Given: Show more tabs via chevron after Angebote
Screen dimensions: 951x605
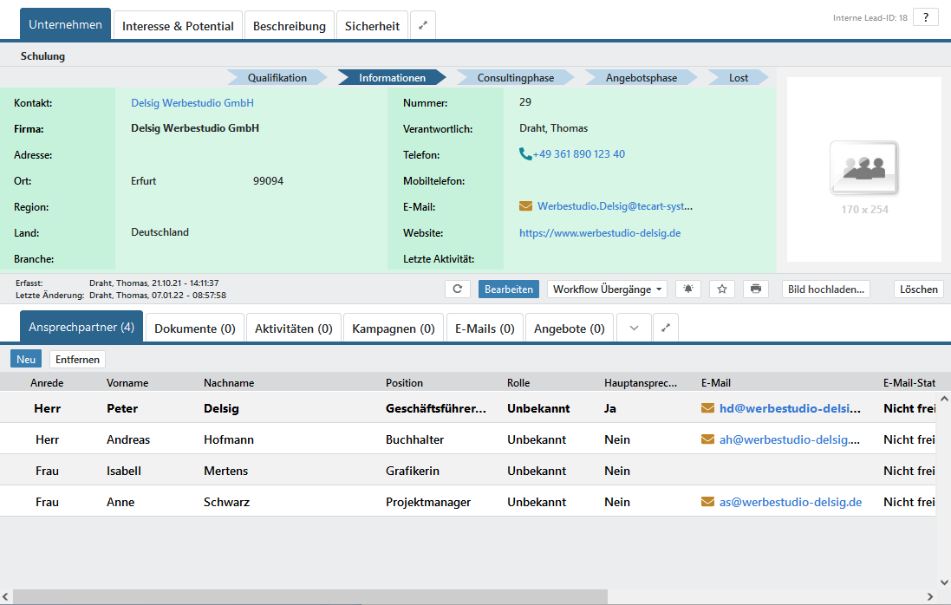Looking at the screenshot, I should click(634, 329).
